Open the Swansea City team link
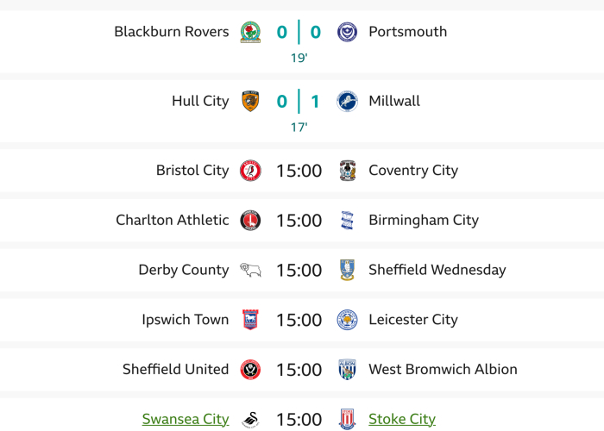 pos(186,420)
